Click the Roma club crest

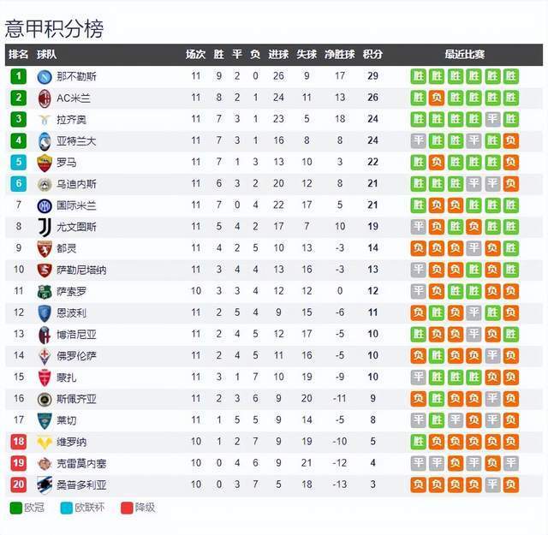click(45, 163)
